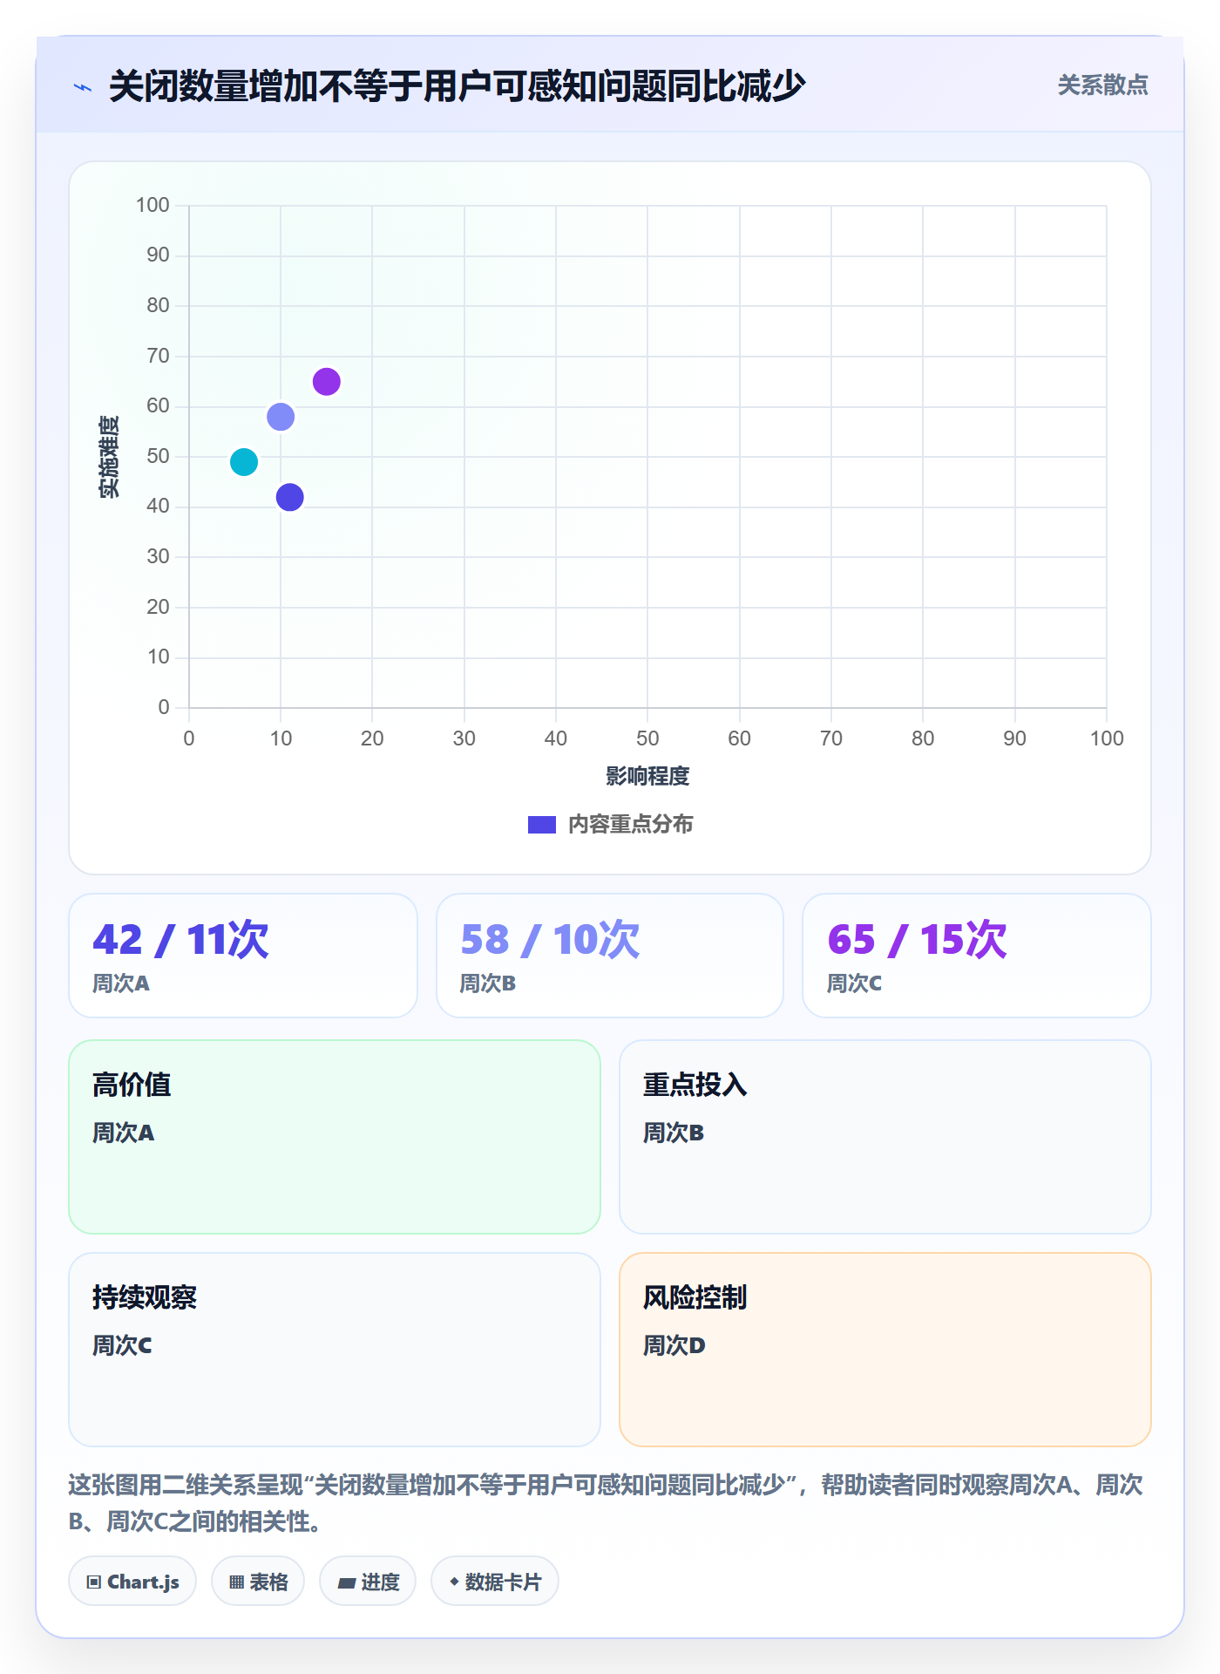Click the 周次A label under 高价值
Screen dimensions: 1220x1674
click(123, 1133)
